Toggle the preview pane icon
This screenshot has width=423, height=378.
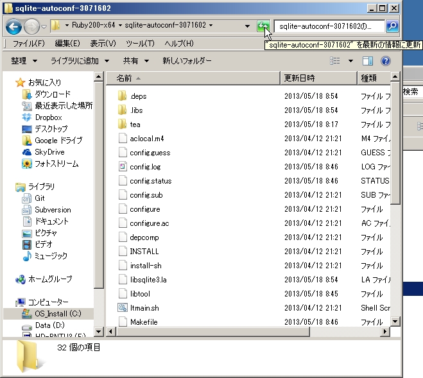[x=367, y=61]
